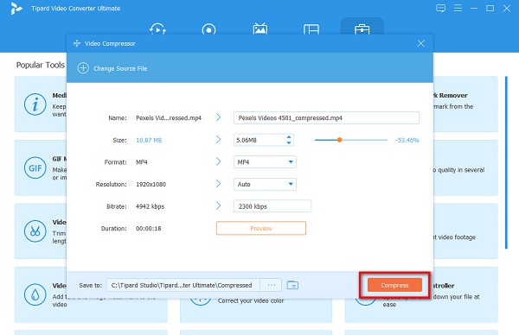Viewport: 519px width, 335px height.
Task: Click the Save to path field
Action: tap(183, 285)
